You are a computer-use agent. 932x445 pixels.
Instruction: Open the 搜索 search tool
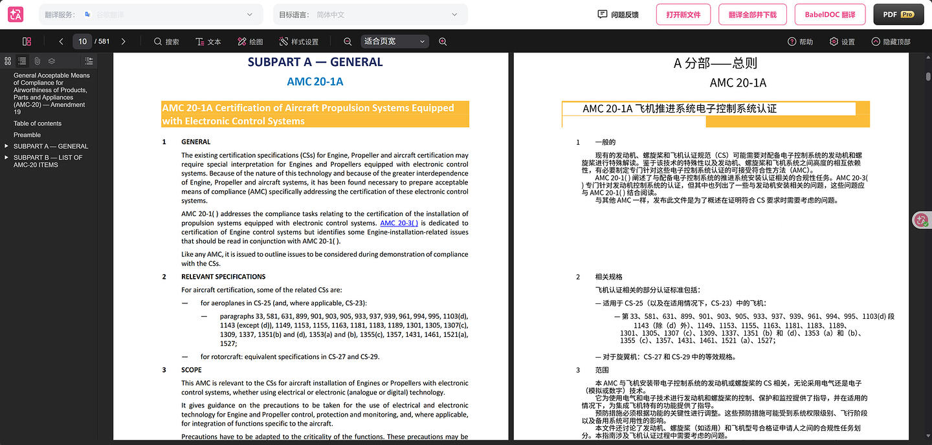[166, 41]
